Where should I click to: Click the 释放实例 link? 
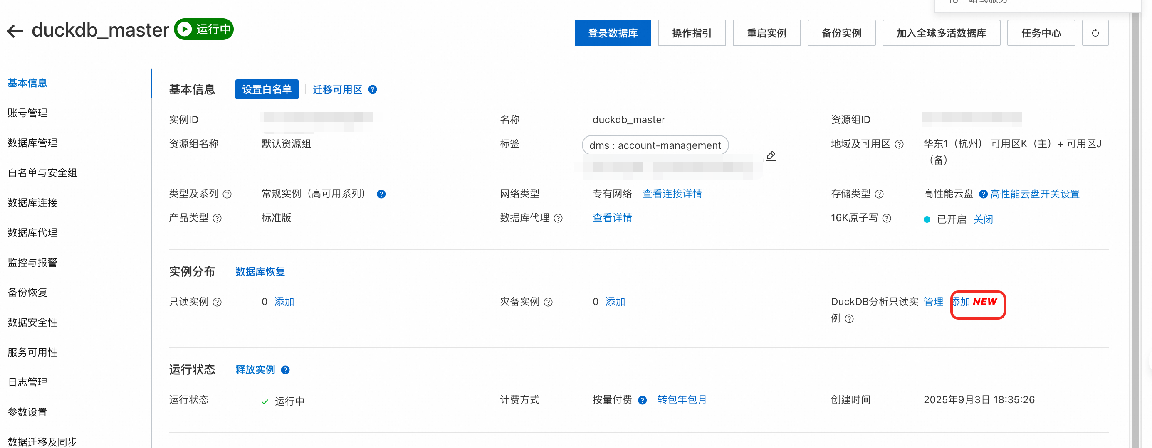[255, 369]
